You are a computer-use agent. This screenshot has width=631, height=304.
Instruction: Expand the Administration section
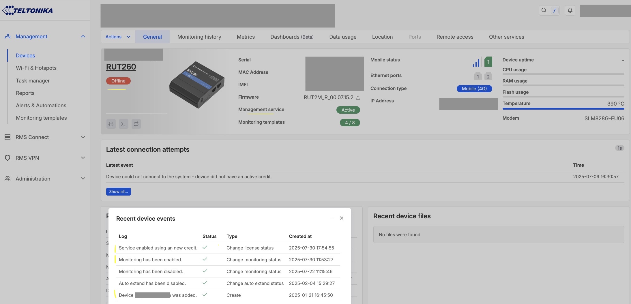coord(83,179)
